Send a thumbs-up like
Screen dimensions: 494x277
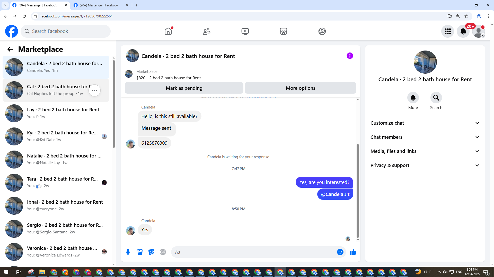pyautogui.click(x=353, y=252)
